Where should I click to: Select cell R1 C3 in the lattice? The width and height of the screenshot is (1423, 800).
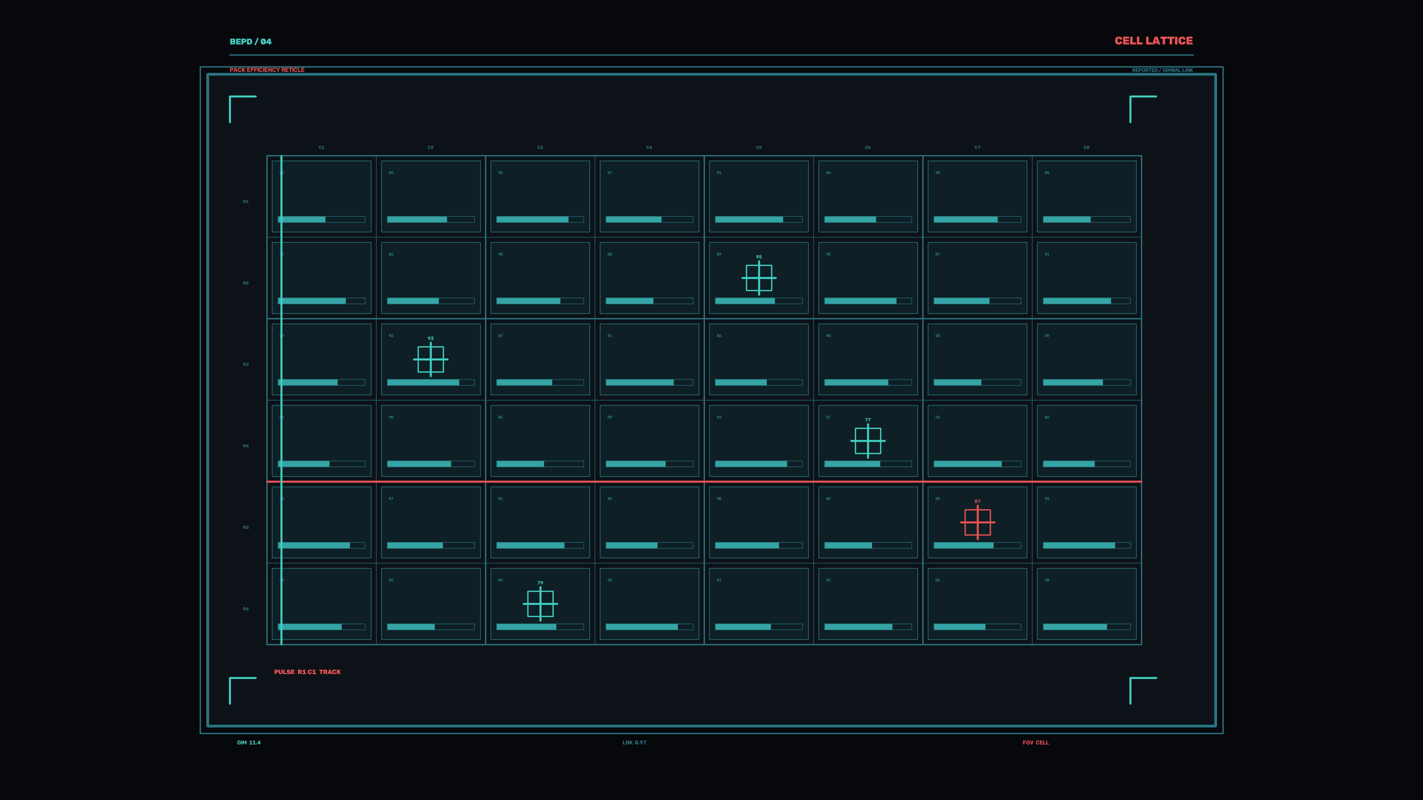(x=540, y=197)
